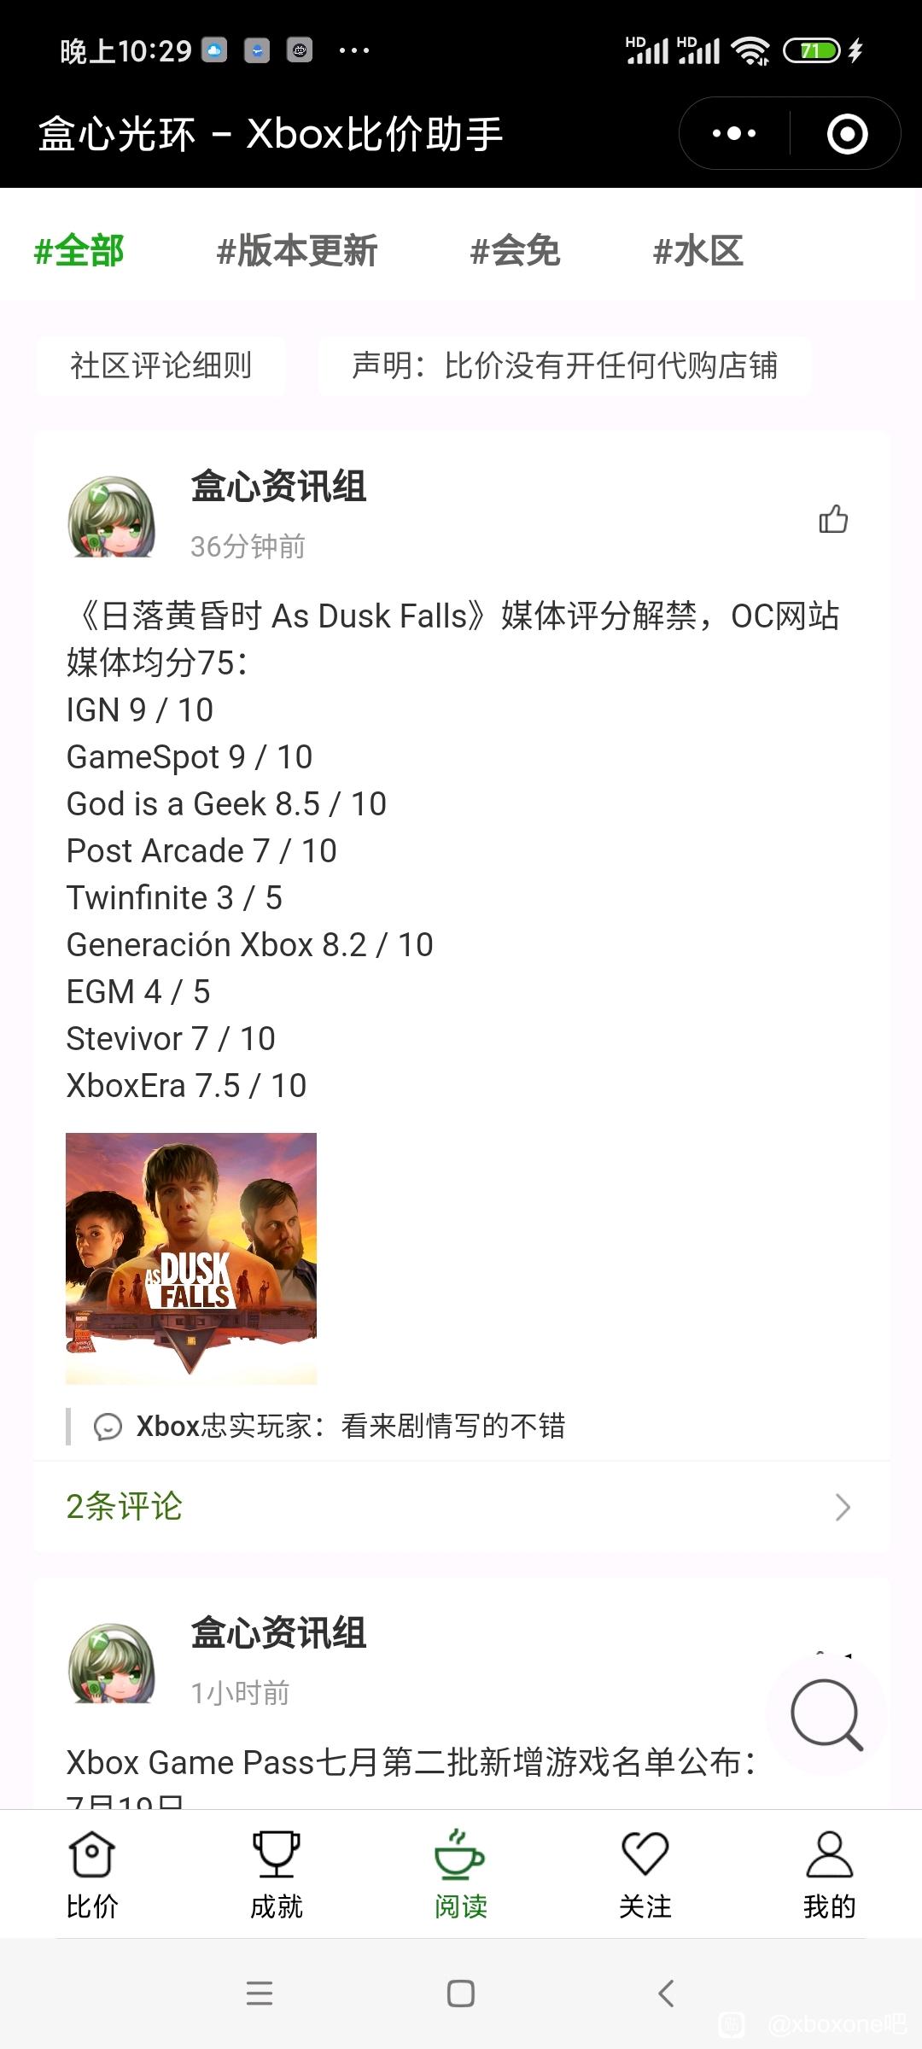Screen dimensions: 922x2049
Task: Switch to #会免 category tab
Action: (516, 251)
